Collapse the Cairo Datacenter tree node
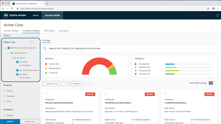Screen dimensions: 221x124 coord(8,53)
